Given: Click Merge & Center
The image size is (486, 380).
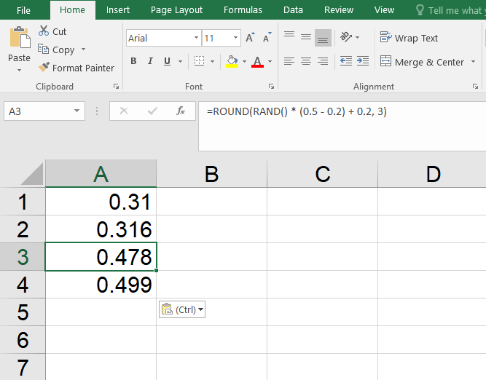Looking at the screenshot, I should coord(422,62).
